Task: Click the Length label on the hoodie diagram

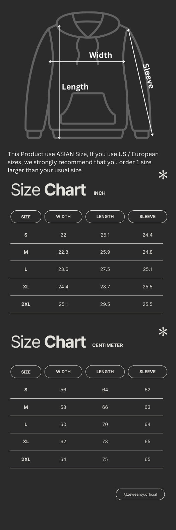Action: pos(75,87)
